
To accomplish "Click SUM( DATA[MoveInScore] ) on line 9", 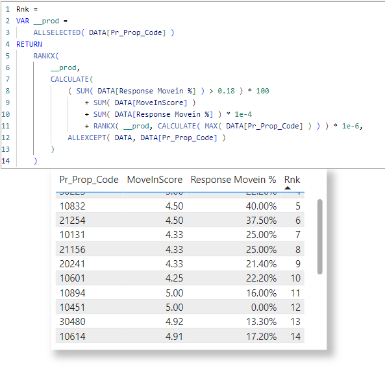I will pos(144,103).
